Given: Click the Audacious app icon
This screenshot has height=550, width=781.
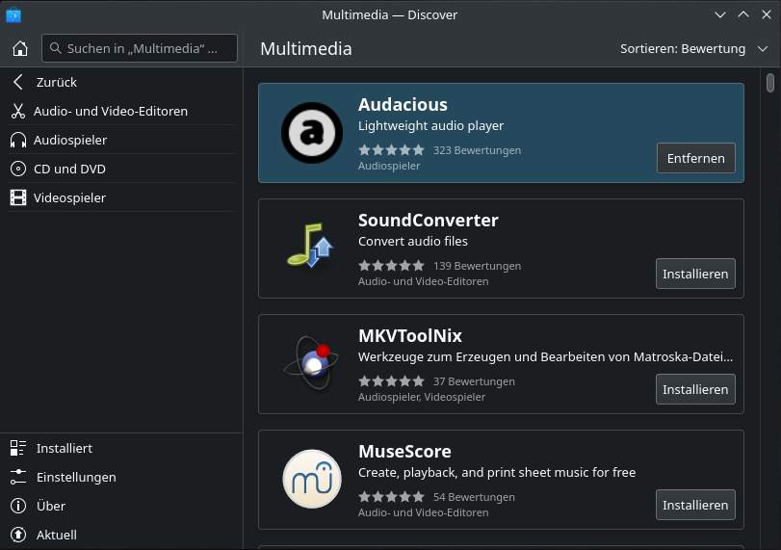Looking at the screenshot, I should tap(312, 133).
